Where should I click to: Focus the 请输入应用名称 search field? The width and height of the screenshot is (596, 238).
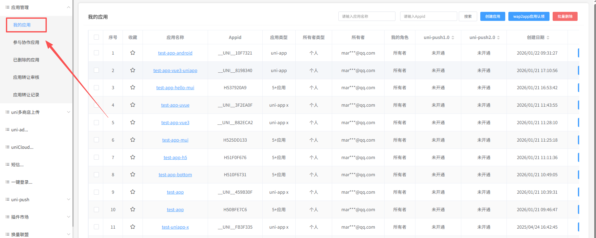(367, 17)
